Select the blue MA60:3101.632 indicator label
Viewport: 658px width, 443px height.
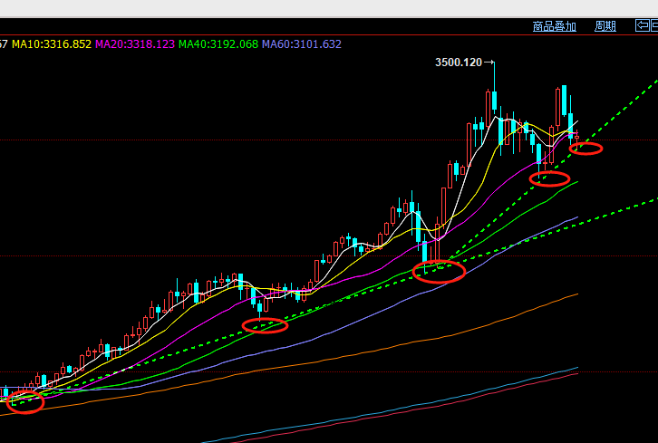tap(302, 43)
